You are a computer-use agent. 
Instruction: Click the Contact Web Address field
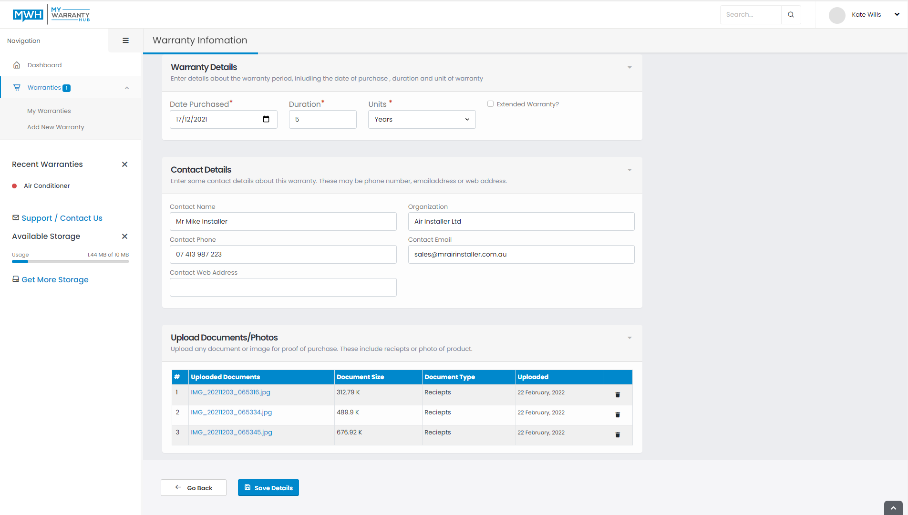coord(283,287)
